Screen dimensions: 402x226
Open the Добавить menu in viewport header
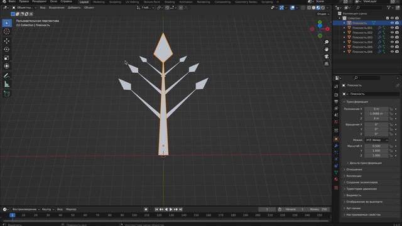74,8
